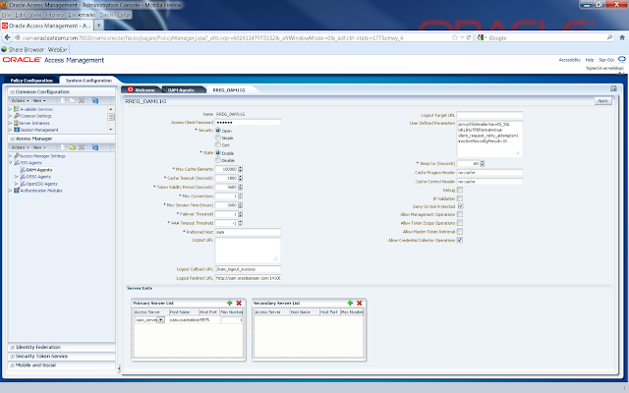Click the search magnifier in Google box
629x393 pixels.
point(609,37)
